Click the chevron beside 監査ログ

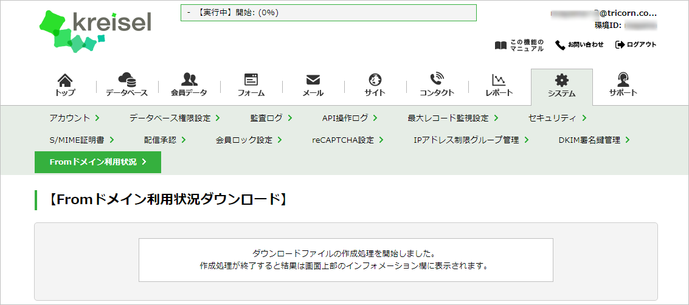pyautogui.click(x=290, y=118)
